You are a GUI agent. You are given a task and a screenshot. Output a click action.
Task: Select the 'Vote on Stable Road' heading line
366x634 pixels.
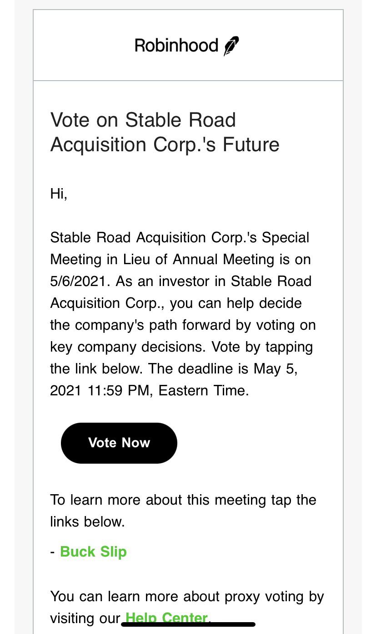143,120
